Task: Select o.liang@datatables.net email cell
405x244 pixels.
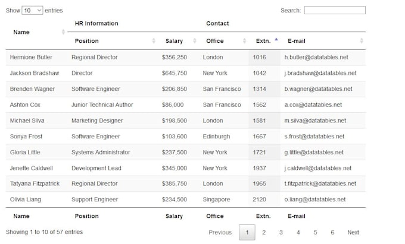Action: pyautogui.click(x=315, y=199)
